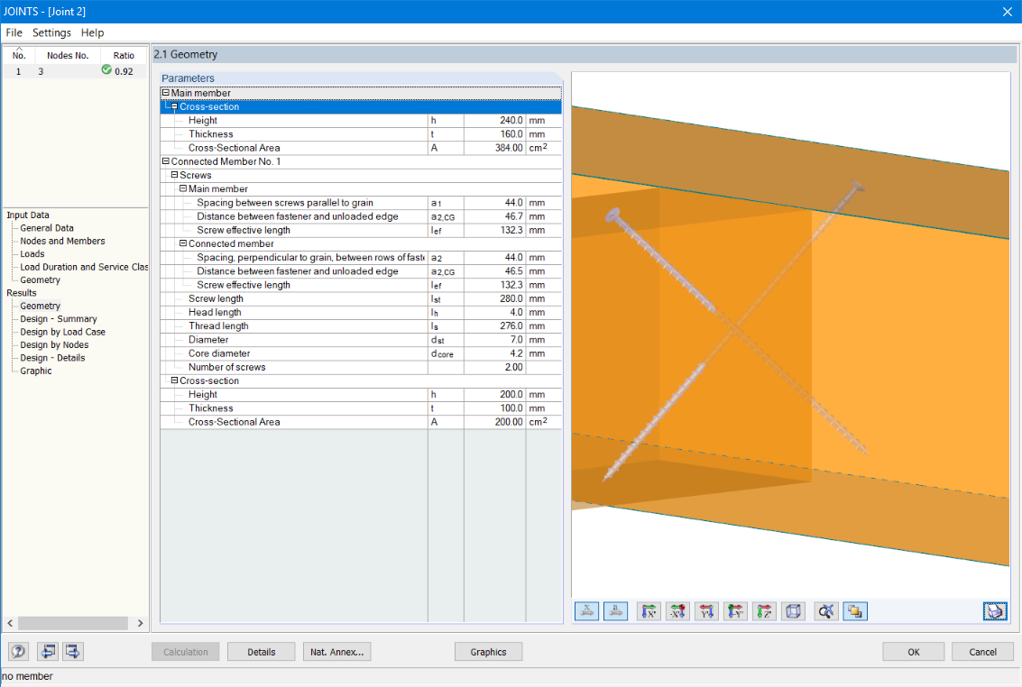The image size is (1022, 687).
Task: Click the green check icon beside ratio 0.92
Action: pos(106,70)
